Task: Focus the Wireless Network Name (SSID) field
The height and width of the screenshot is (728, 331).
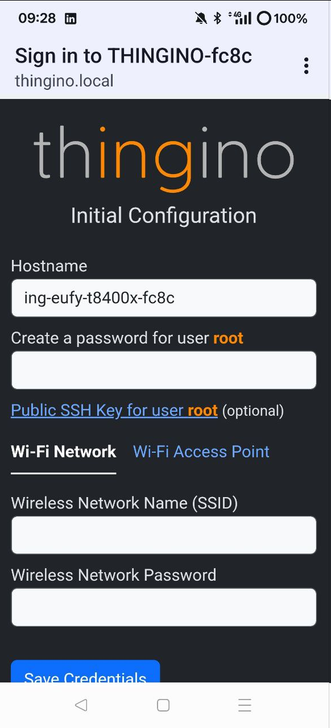Action: tap(164, 535)
